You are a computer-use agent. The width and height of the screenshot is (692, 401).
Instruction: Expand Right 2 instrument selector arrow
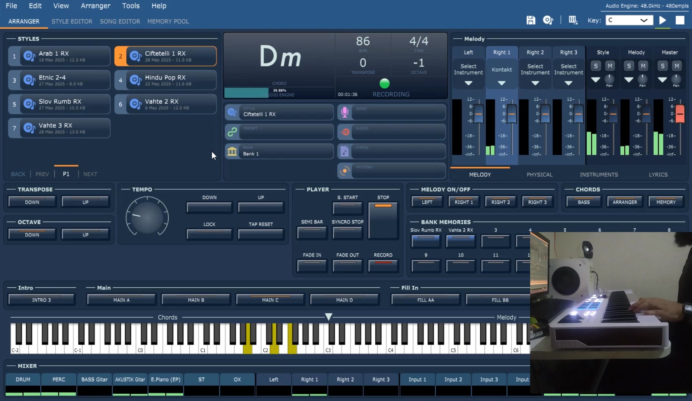pos(535,83)
